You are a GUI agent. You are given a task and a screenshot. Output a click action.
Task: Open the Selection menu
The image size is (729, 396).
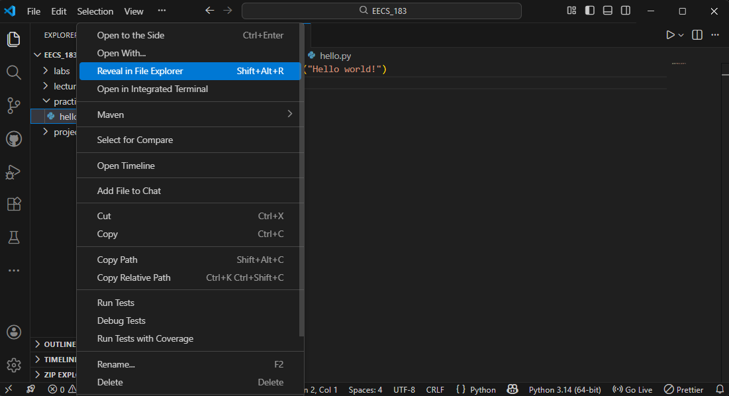click(95, 11)
